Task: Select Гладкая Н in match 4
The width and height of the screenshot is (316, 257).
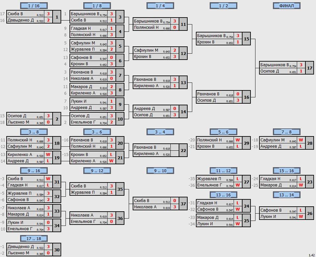Action: [81, 28]
